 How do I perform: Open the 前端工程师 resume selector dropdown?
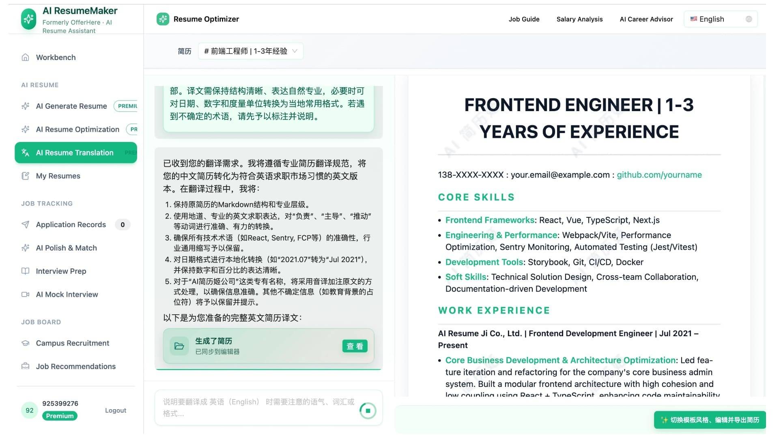pos(250,51)
